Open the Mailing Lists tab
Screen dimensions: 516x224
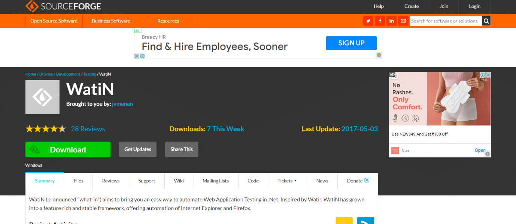(216, 181)
